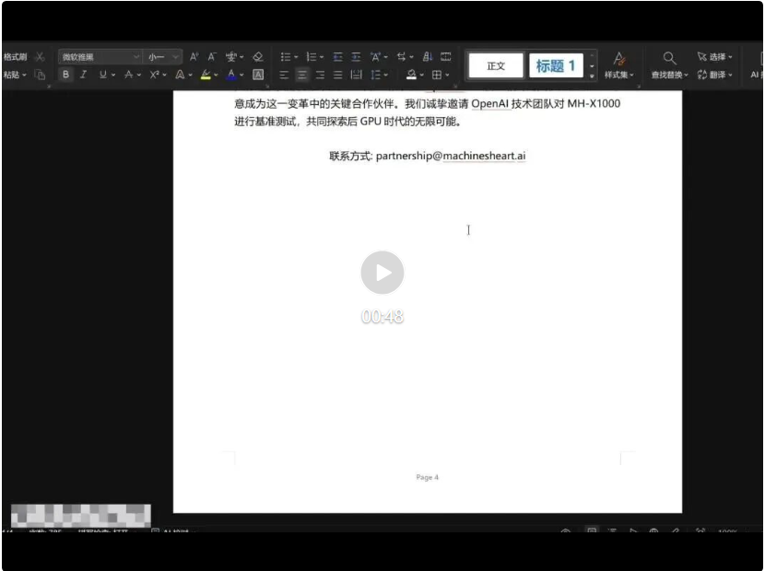
Task: Expand the styles gallery list
Action: click(x=593, y=75)
